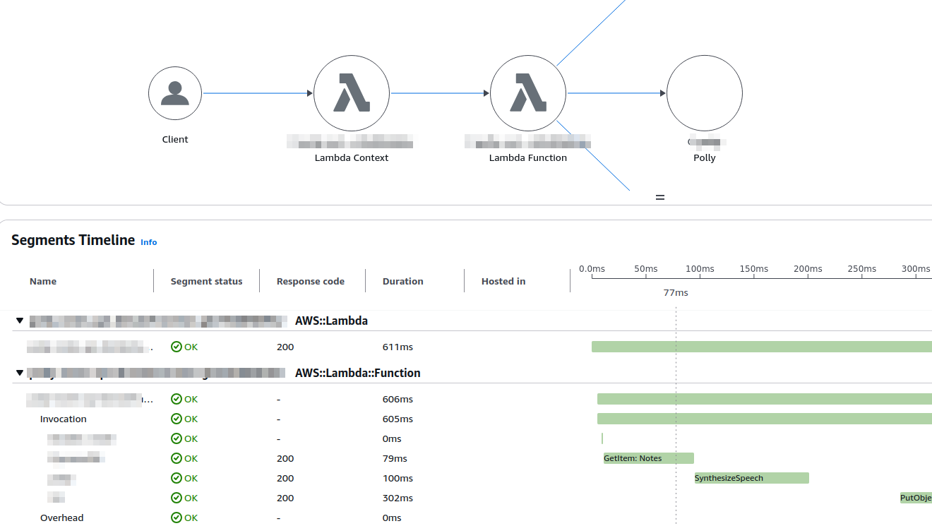This screenshot has width=932, height=526.
Task: Click the 611ms Lambda segment bar
Action: (761, 347)
